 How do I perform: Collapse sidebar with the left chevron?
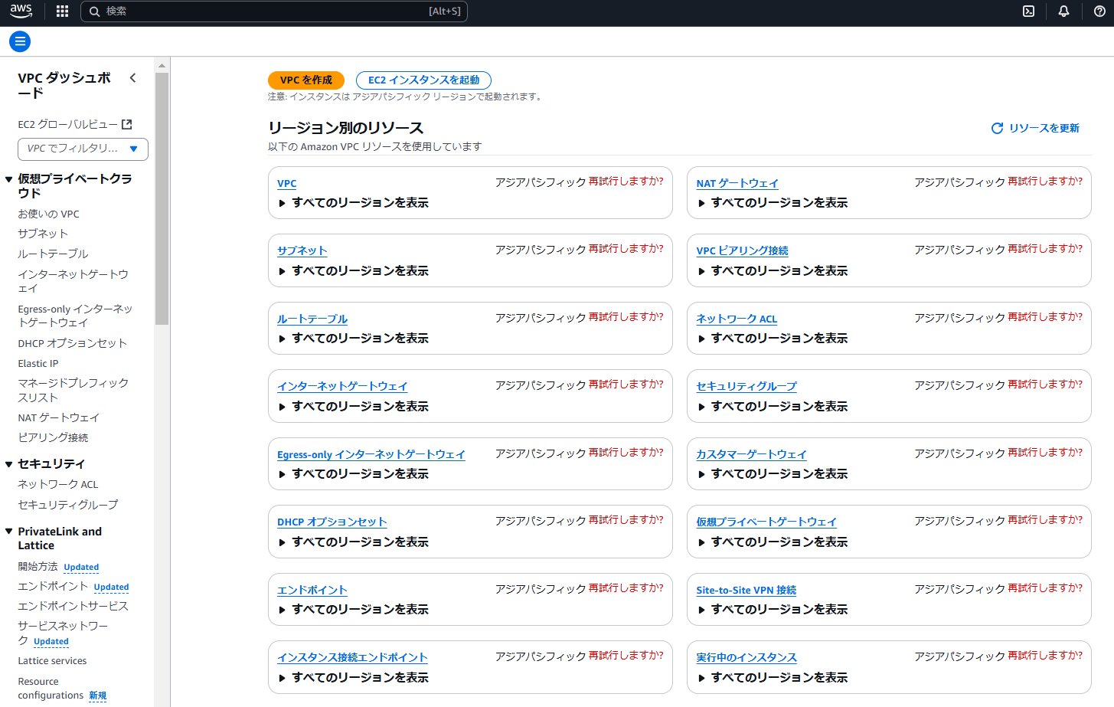[x=132, y=78]
